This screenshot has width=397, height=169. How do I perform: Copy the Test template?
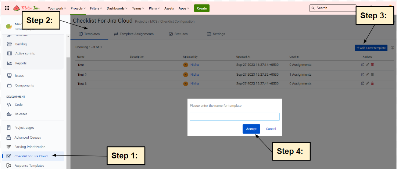tap(363, 65)
